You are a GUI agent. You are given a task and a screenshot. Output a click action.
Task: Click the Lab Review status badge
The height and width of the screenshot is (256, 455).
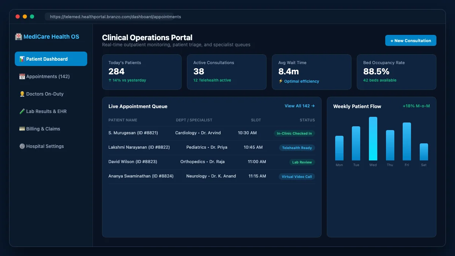pos(302,162)
